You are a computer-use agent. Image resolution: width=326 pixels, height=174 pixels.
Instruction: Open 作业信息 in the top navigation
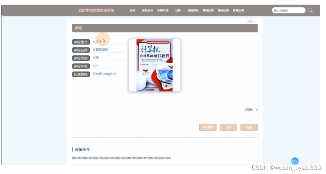(238, 10)
